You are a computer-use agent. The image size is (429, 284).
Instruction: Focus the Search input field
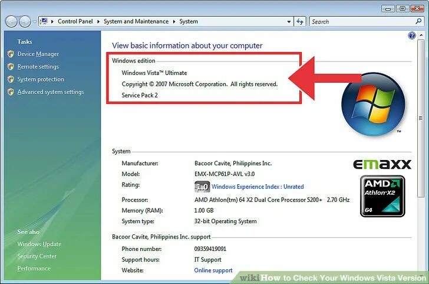362,22
